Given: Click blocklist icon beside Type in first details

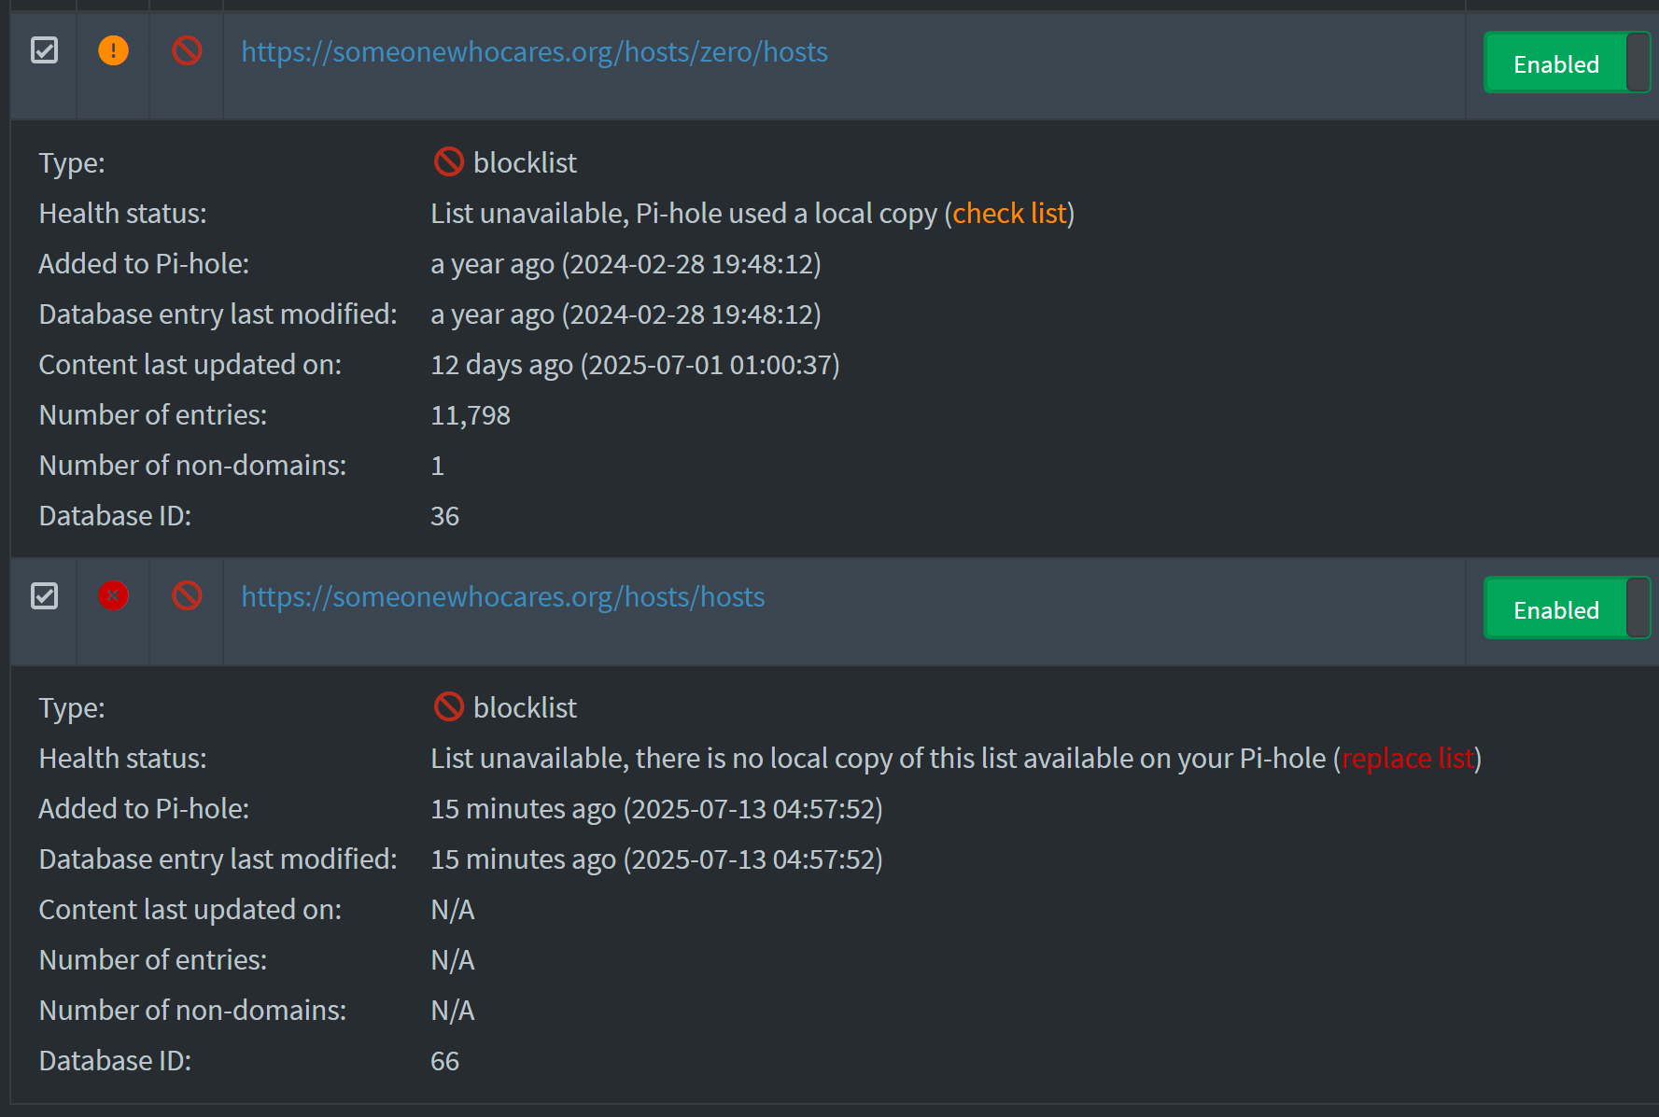Looking at the screenshot, I should point(449,161).
